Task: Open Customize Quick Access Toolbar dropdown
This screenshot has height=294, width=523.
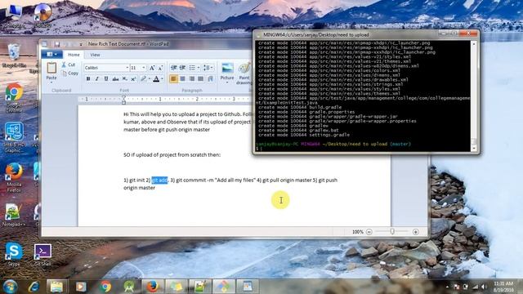Action: click(81, 44)
